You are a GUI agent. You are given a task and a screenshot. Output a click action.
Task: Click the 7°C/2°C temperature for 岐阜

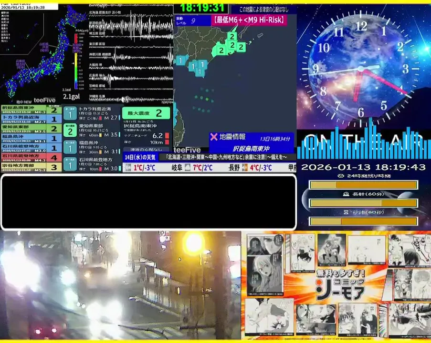[202, 167]
